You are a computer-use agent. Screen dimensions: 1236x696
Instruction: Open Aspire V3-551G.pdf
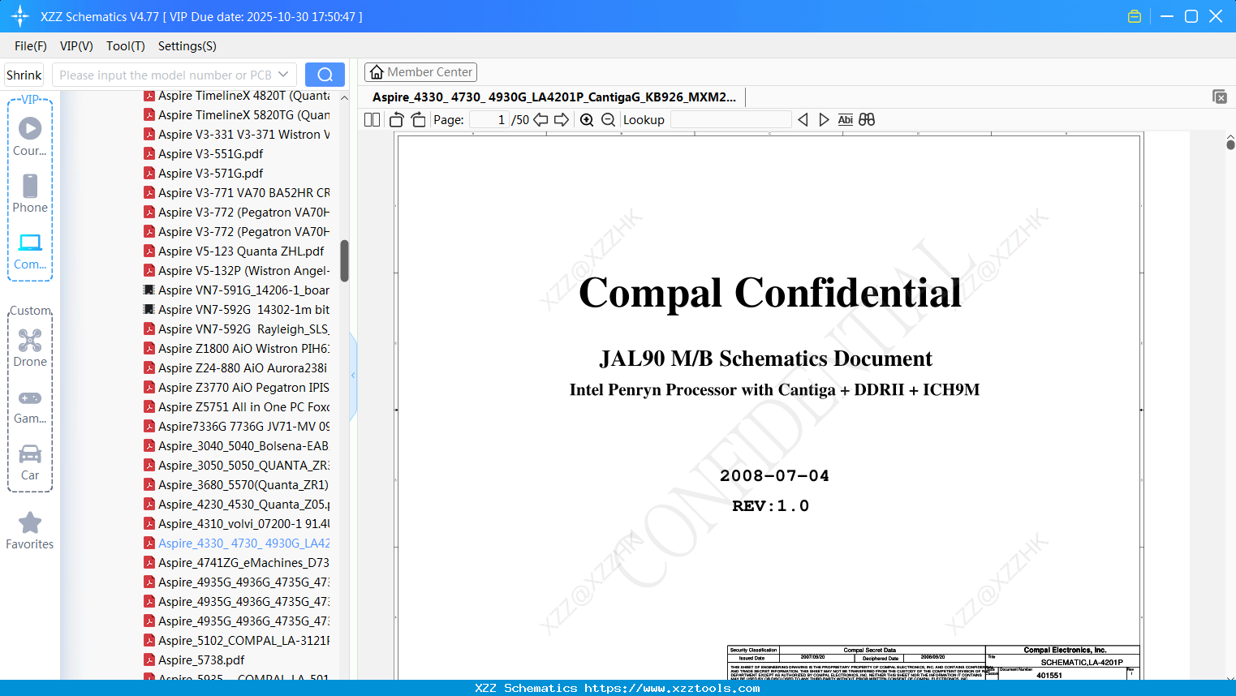click(204, 154)
